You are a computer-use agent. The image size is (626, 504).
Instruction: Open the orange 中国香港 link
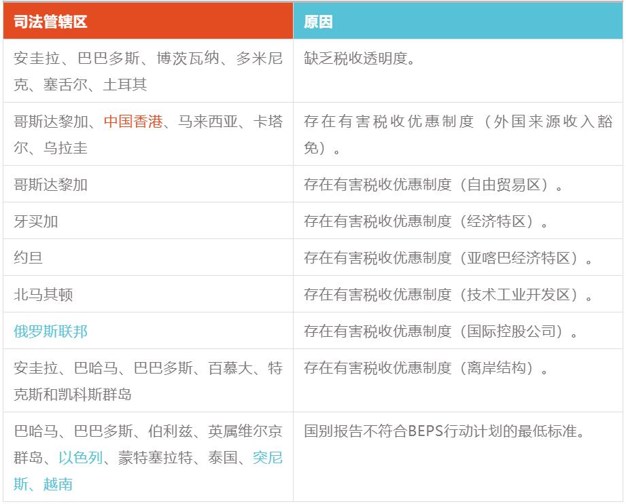tap(133, 122)
